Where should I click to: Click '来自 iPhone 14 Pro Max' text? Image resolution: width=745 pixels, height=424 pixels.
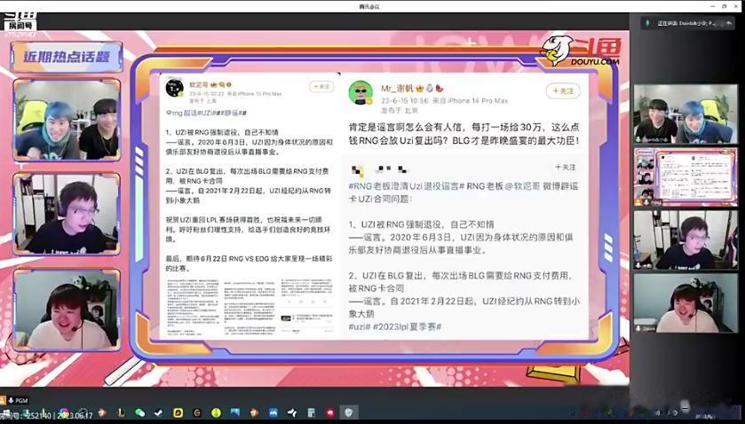(470, 100)
